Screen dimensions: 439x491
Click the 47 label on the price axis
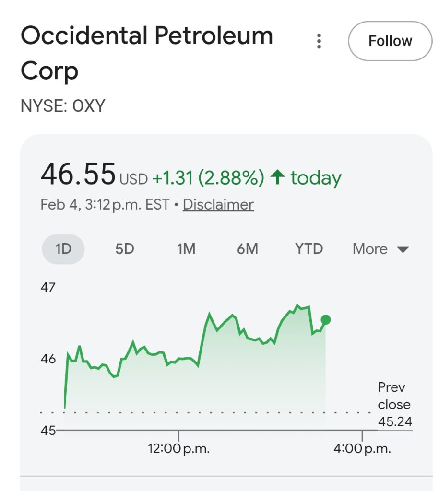point(48,288)
